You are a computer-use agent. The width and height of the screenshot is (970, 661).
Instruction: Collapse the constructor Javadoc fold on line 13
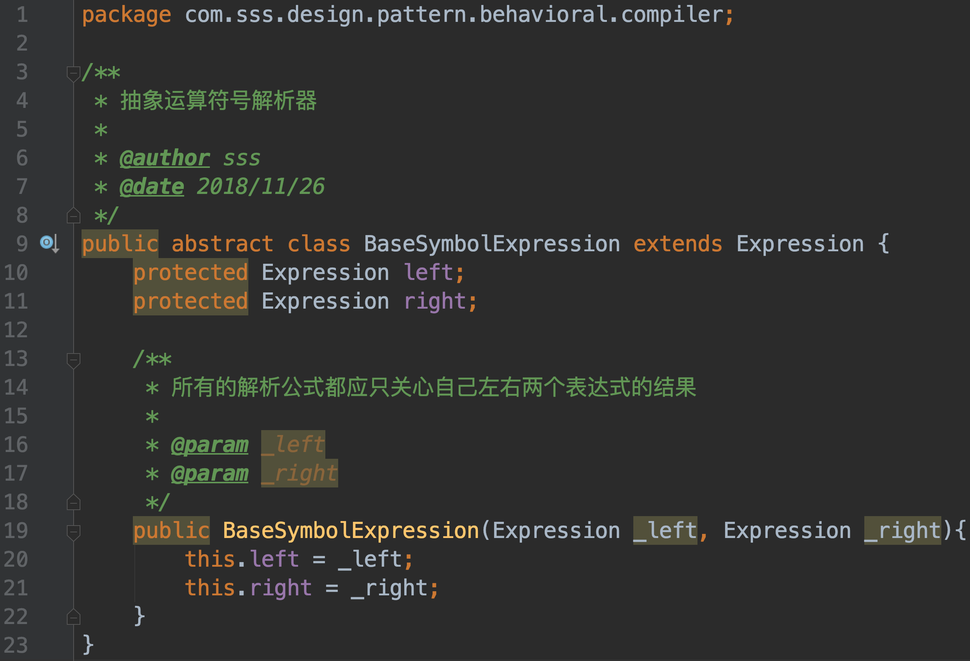[x=74, y=360]
